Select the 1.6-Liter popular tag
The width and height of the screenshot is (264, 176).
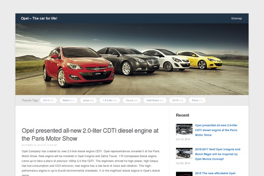110,100
